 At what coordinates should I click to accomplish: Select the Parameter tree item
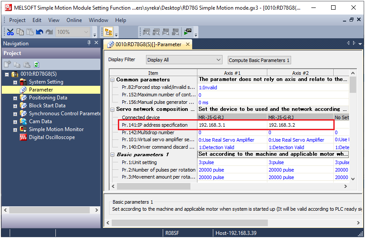(x=41, y=90)
